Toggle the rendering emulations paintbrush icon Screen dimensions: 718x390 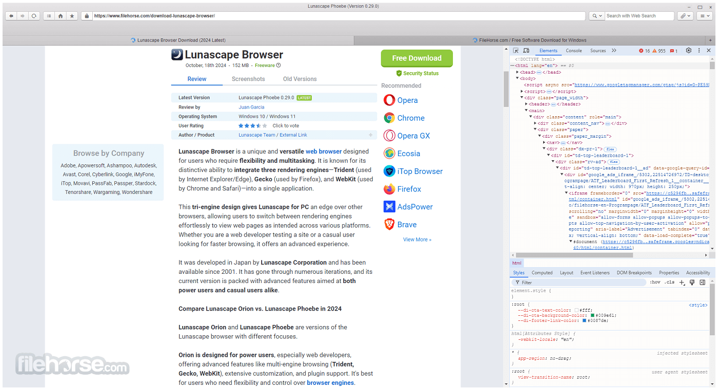[692, 283]
